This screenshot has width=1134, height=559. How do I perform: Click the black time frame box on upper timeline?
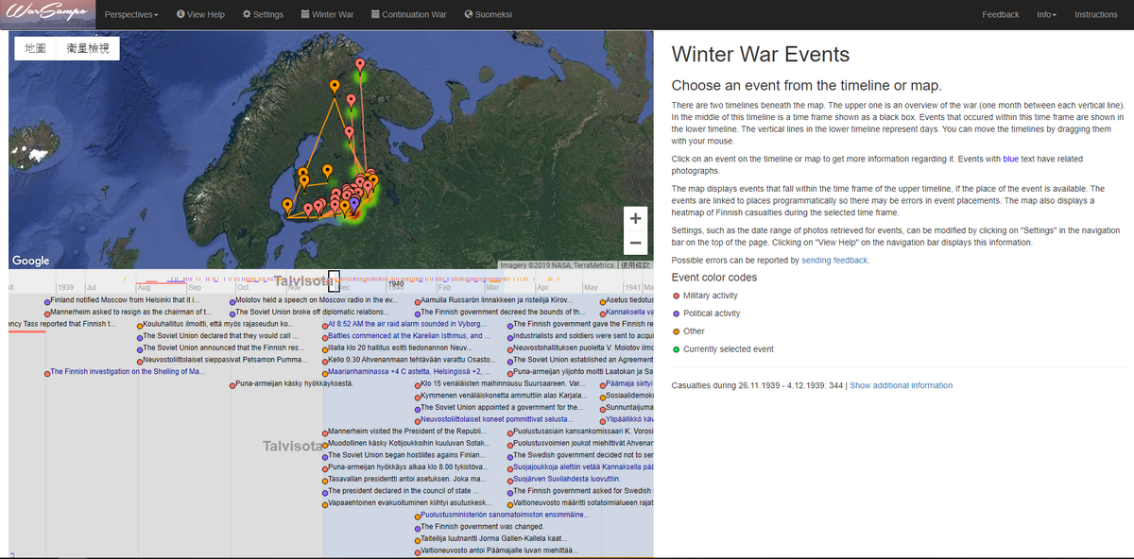[333, 279]
